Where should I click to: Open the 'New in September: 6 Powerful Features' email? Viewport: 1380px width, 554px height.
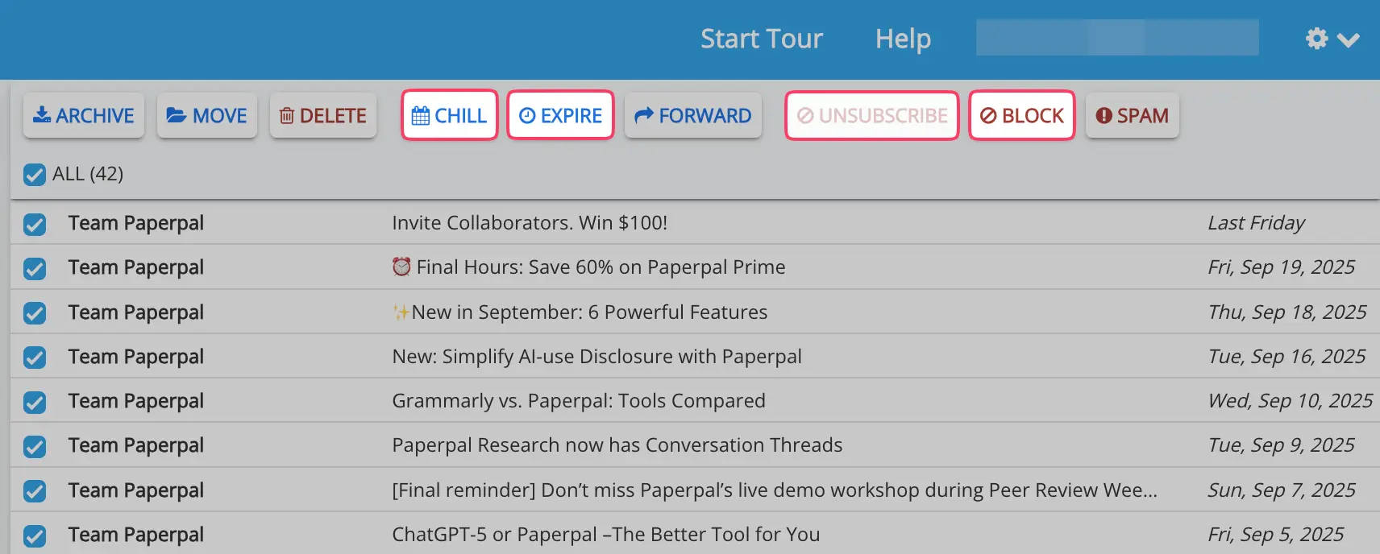(589, 312)
